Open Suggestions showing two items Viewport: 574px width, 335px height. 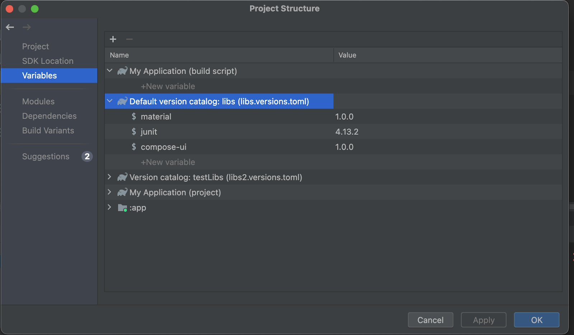(46, 156)
